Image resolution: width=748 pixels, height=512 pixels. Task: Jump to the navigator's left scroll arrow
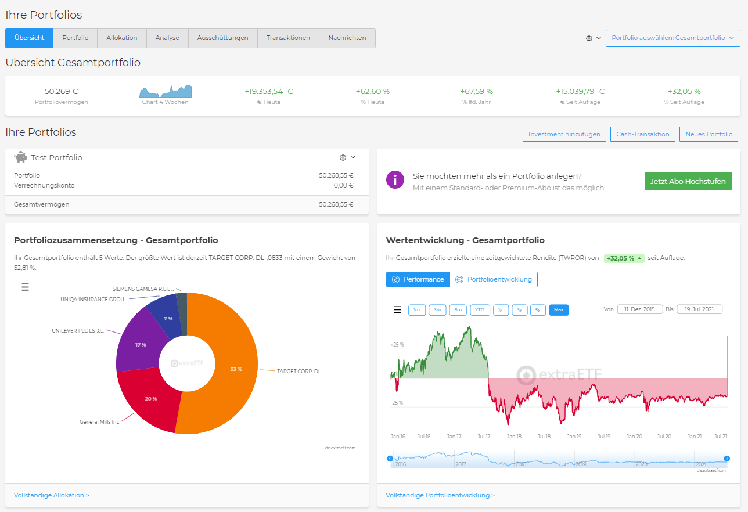coord(390,459)
